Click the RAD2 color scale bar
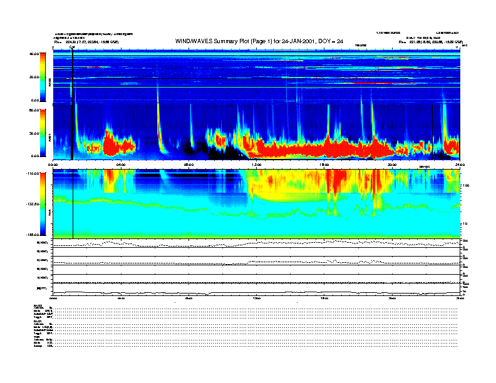The height and width of the screenshot is (383, 496). [x=43, y=77]
